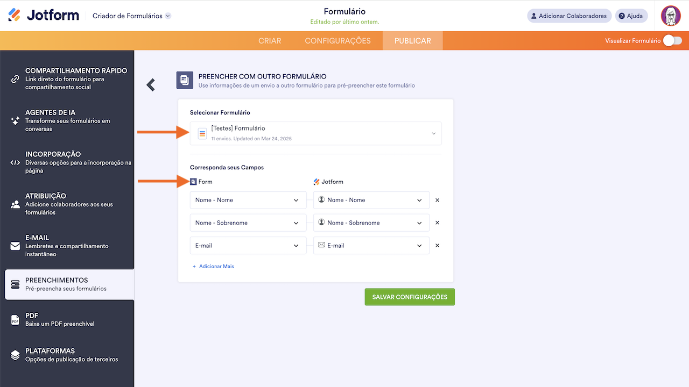The image size is (689, 387).
Task: Click the Incorporação code icon
Action: 15,162
